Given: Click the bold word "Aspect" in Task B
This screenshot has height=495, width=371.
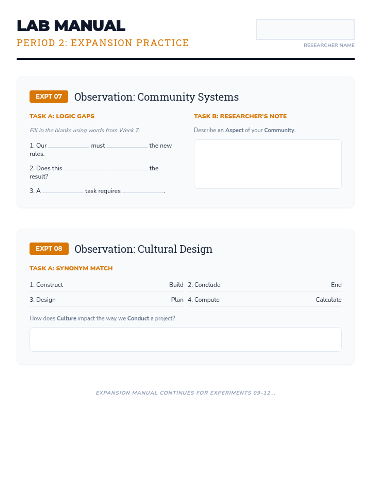Looking at the screenshot, I should click(x=234, y=130).
